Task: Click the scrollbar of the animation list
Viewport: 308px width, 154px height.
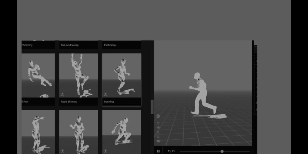Action: [x=152, y=107]
